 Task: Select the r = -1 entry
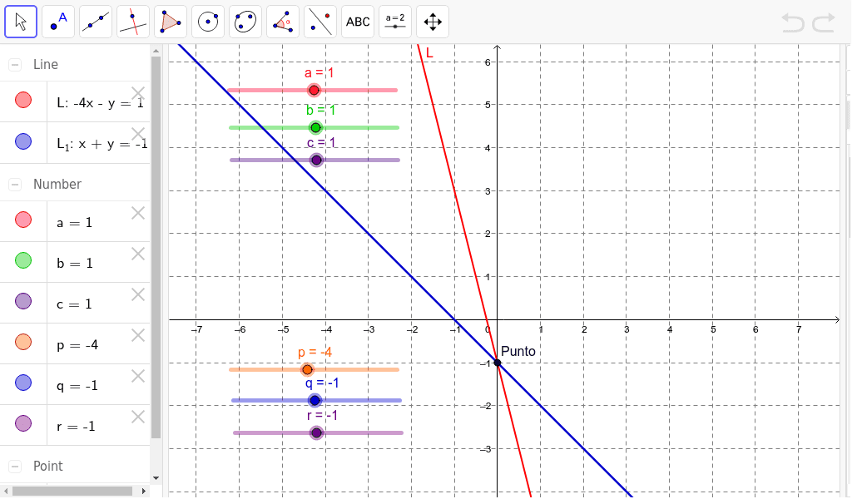click(x=76, y=427)
